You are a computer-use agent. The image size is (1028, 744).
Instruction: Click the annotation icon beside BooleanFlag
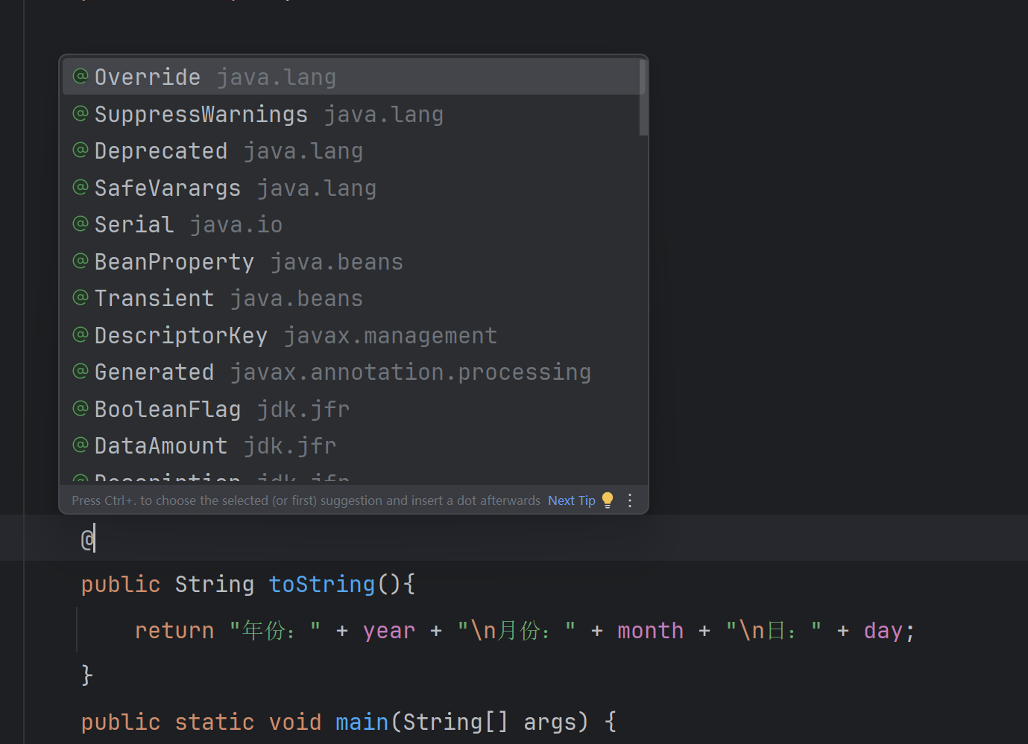point(81,408)
